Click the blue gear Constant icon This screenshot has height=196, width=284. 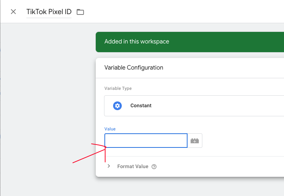pyautogui.click(x=117, y=106)
